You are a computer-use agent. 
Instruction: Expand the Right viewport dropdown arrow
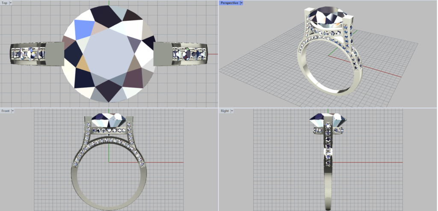(232, 111)
